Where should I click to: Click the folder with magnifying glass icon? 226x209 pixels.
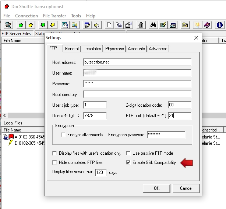pos(74,25)
